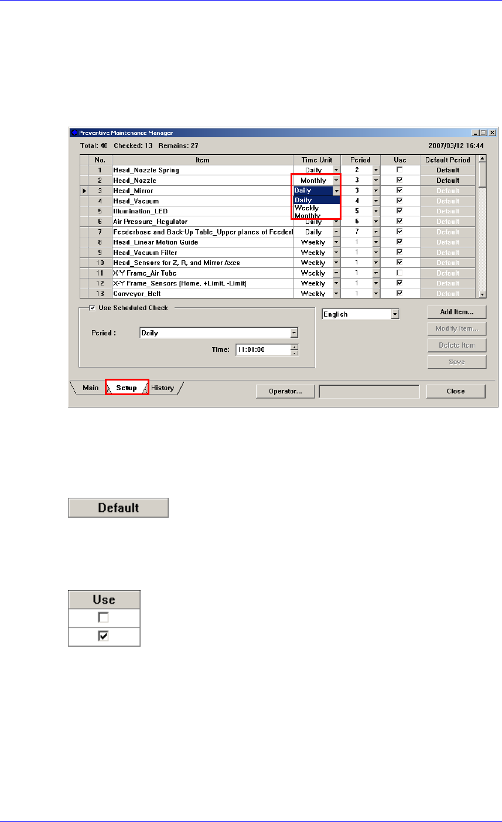Select the Conveyor_Belt item cell
The width and height of the screenshot is (502, 822).
(x=202, y=293)
